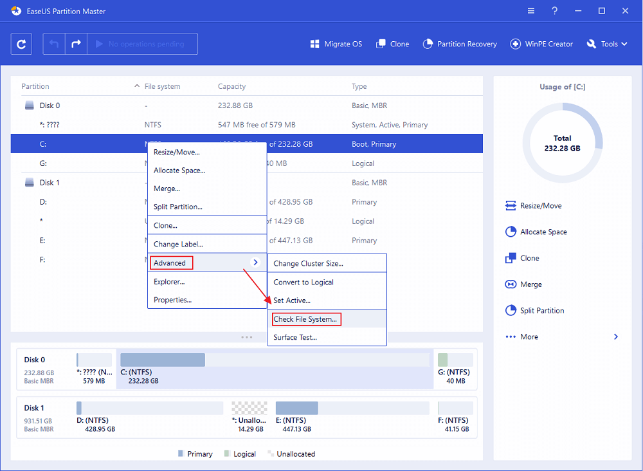Select Resize/Move in the context menu
The height and width of the screenshot is (471, 643).
pyautogui.click(x=177, y=152)
